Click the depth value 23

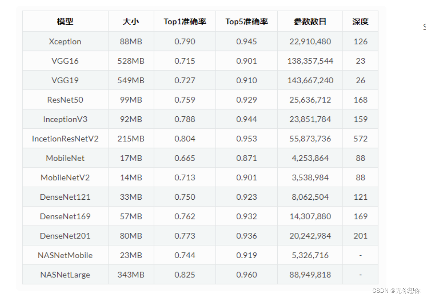click(x=360, y=61)
